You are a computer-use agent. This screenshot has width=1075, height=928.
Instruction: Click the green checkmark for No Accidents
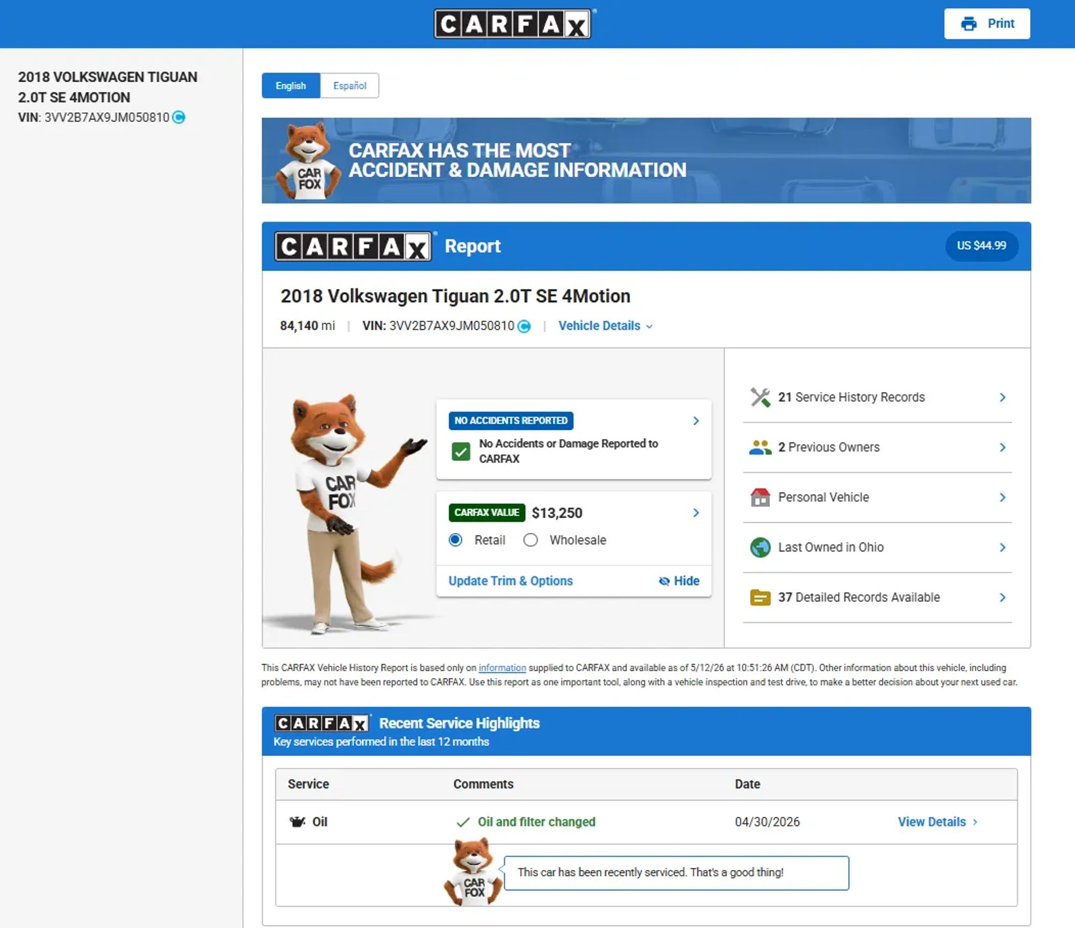tap(461, 452)
